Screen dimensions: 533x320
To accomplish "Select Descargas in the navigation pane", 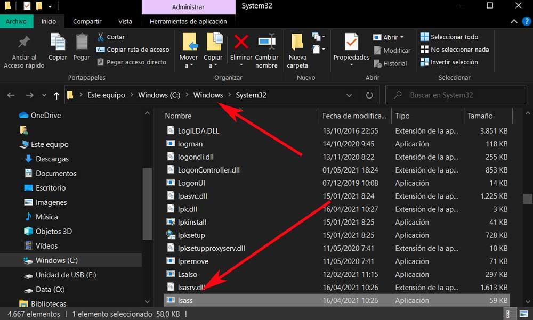I will 47,159.
